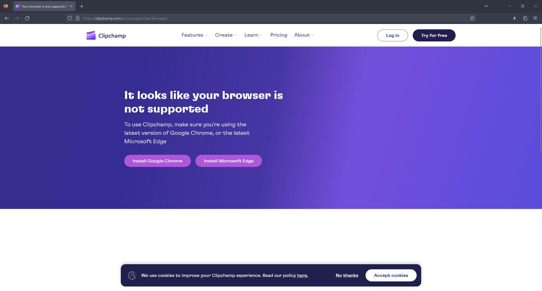This screenshot has width=542, height=291.
Task: Open the cookie policy 'here.' link
Action: click(302, 275)
